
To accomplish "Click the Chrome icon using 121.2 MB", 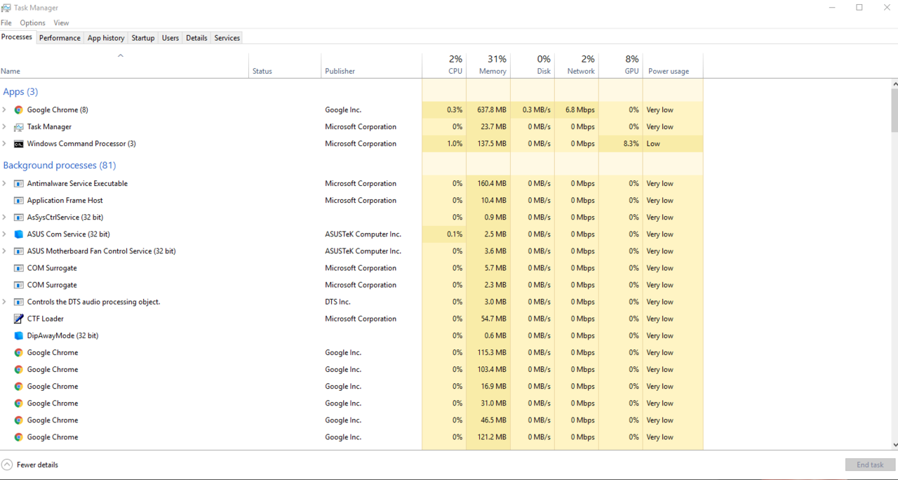I will [x=19, y=437].
